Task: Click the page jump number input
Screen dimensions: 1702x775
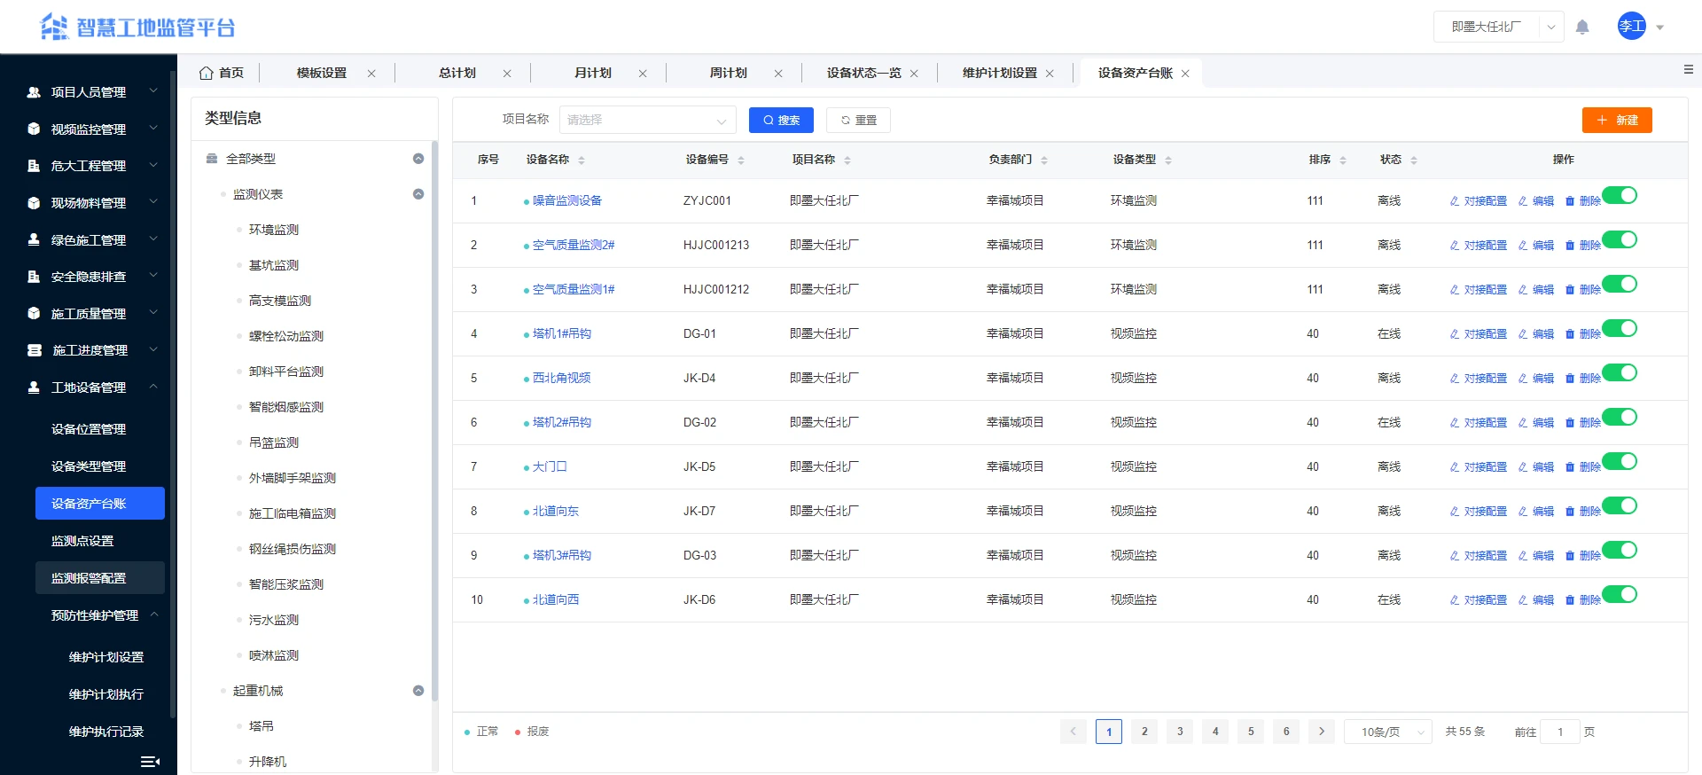Action: pyautogui.click(x=1561, y=732)
